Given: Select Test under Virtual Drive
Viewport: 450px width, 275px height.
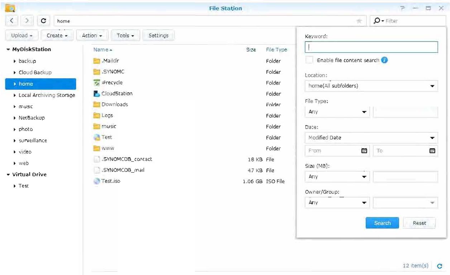Looking at the screenshot, I should 24,186.
